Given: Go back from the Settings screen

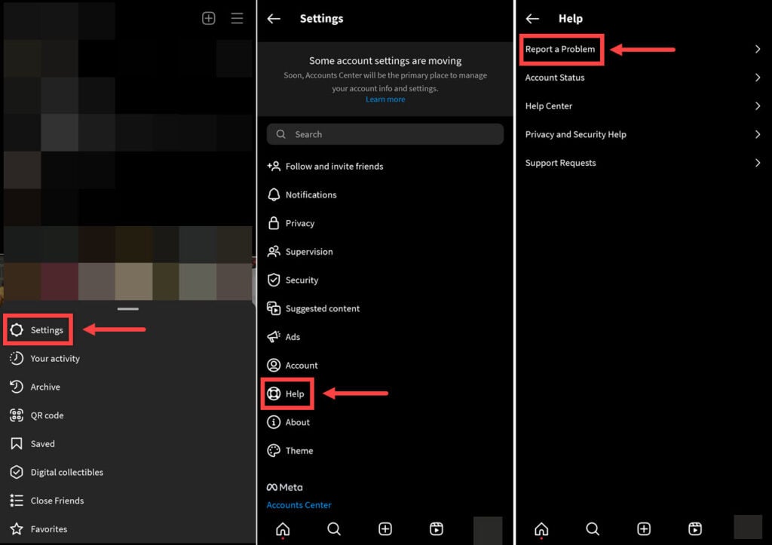Looking at the screenshot, I should 274,19.
